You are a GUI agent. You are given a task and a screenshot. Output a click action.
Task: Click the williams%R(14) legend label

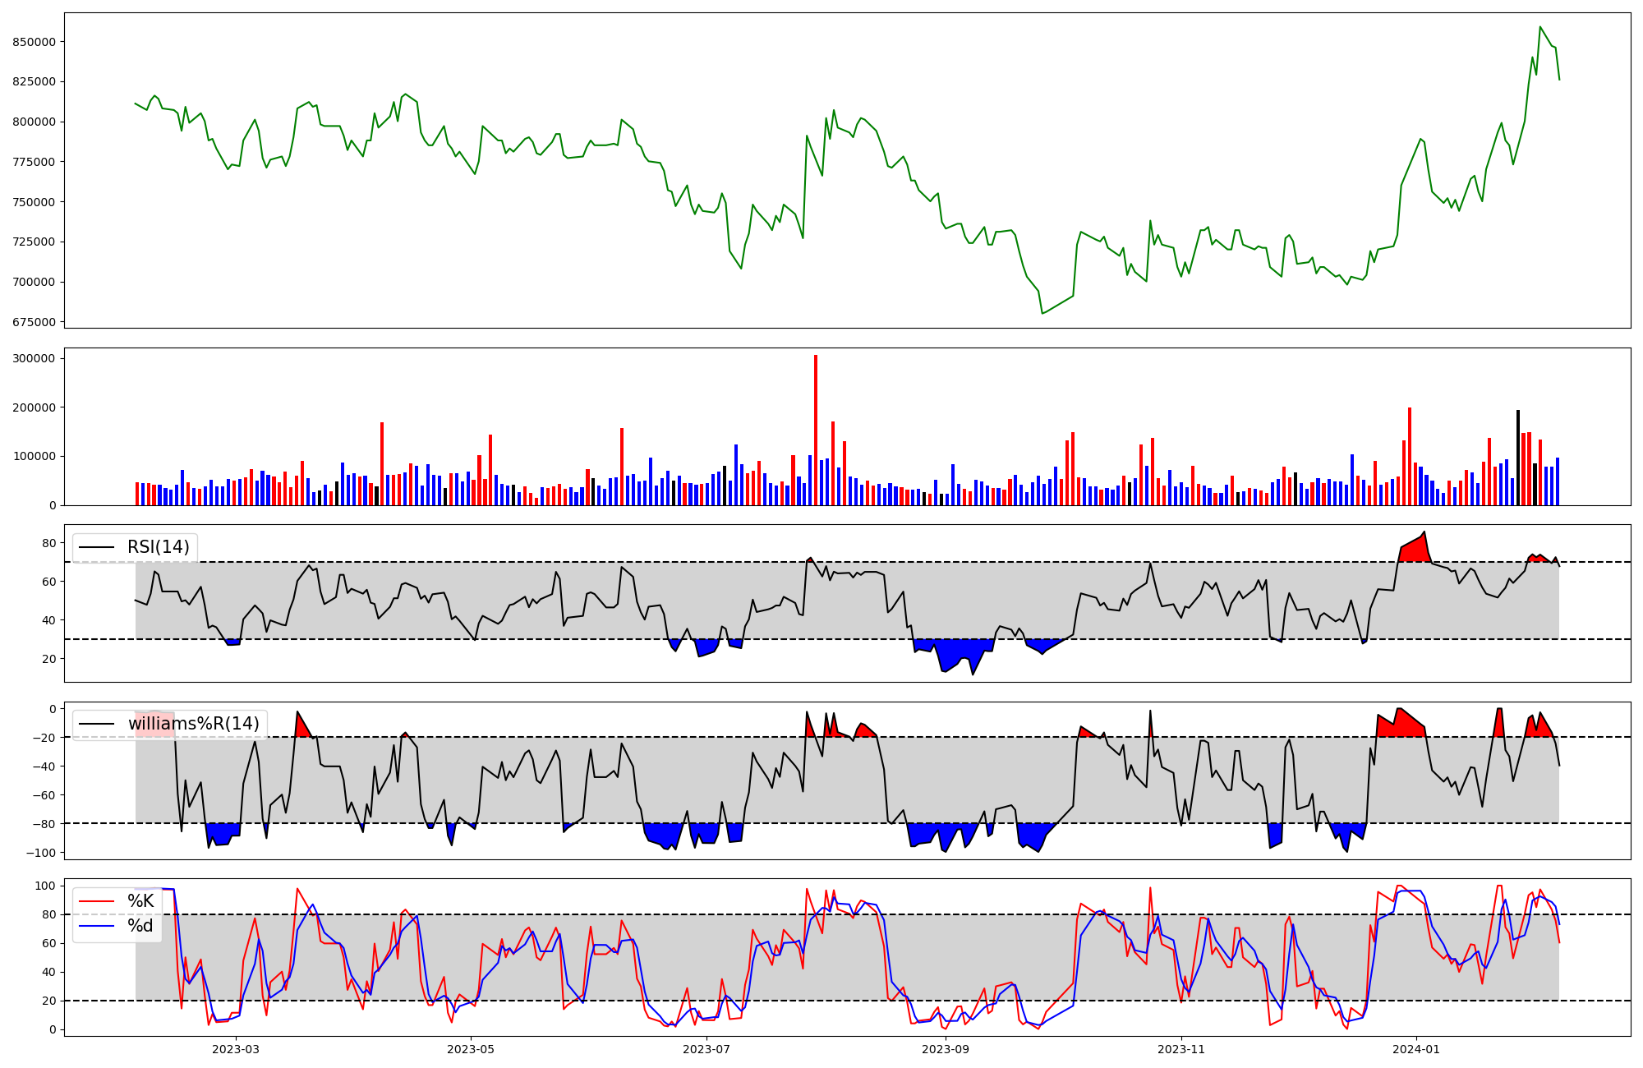(x=193, y=724)
